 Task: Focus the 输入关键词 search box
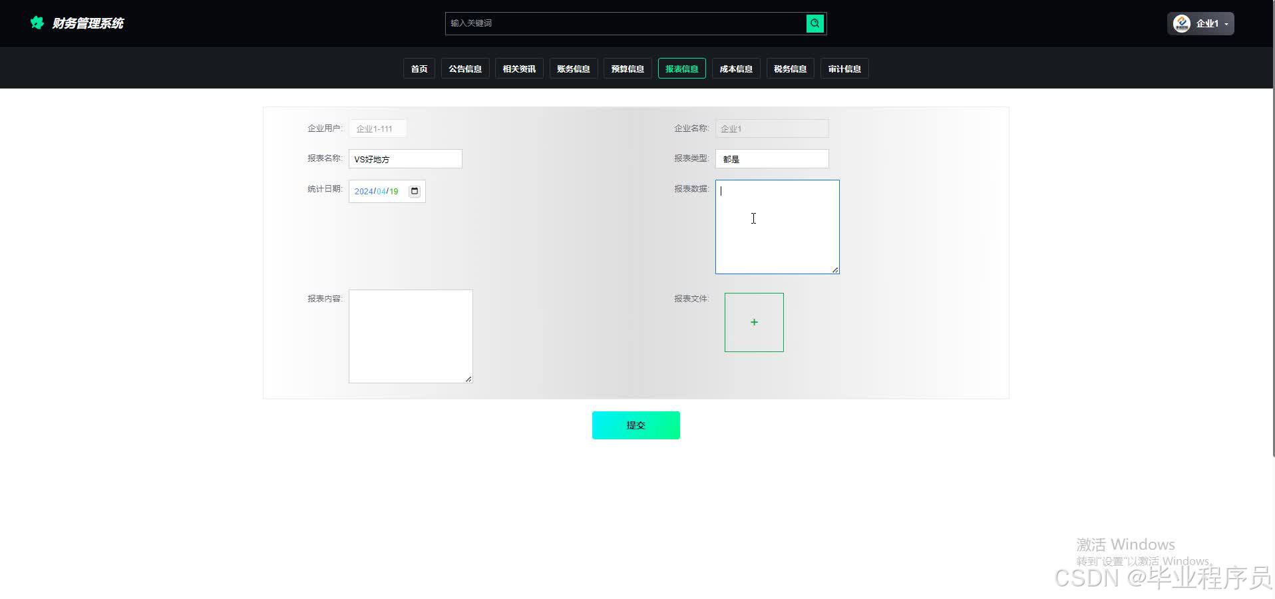coord(626,23)
